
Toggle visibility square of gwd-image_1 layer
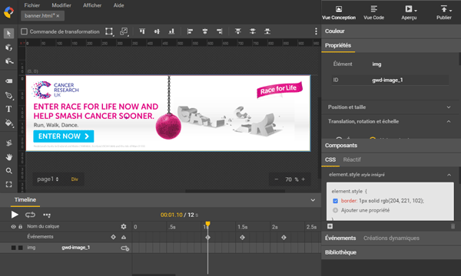13,248
